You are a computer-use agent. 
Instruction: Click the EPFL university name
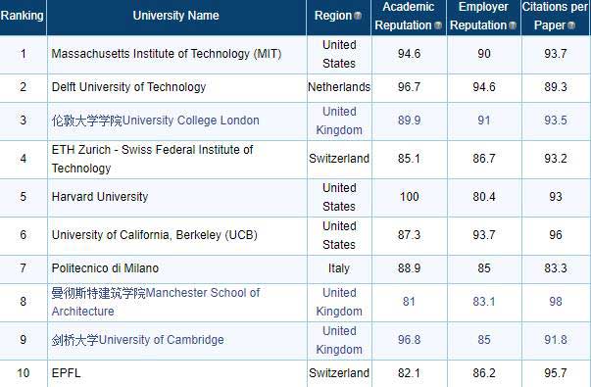(x=67, y=373)
